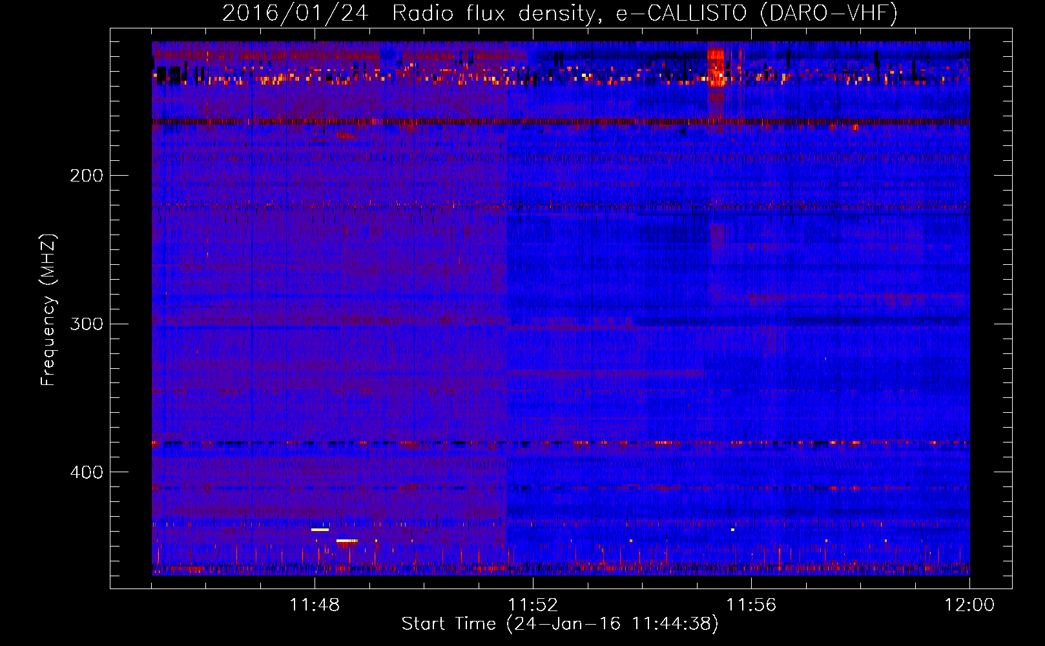The image size is (1045, 646).
Task: Click the 'Frequency (MHZ)' axis label
Action: (48, 310)
